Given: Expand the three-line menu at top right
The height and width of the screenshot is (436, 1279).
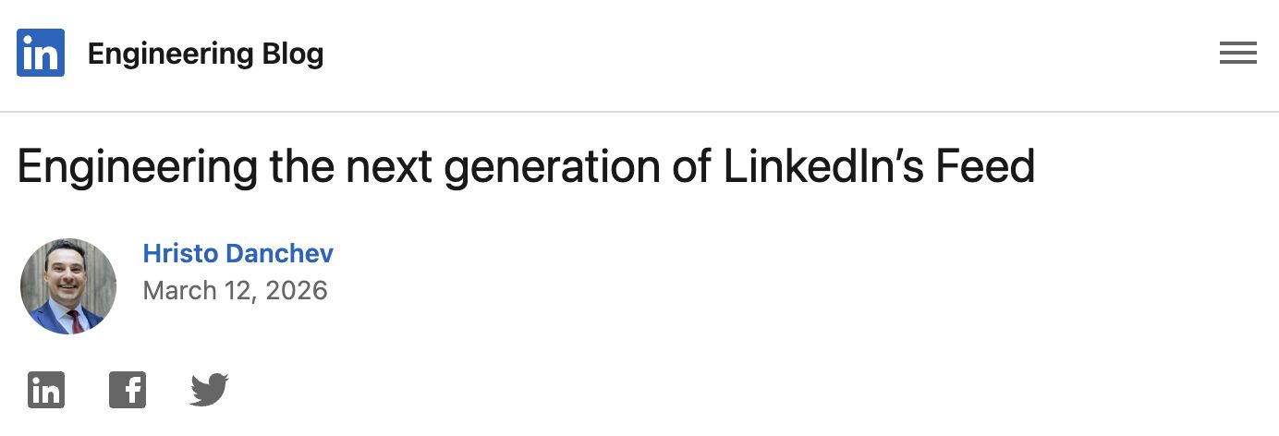Looking at the screenshot, I should pos(1237,54).
